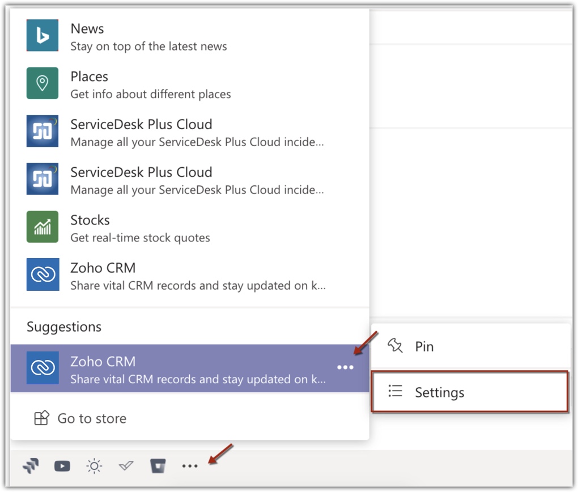Image resolution: width=578 pixels, height=492 pixels.
Task: Choose Settings from the context menu
Action: pyautogui.click(x=470, y=391)
